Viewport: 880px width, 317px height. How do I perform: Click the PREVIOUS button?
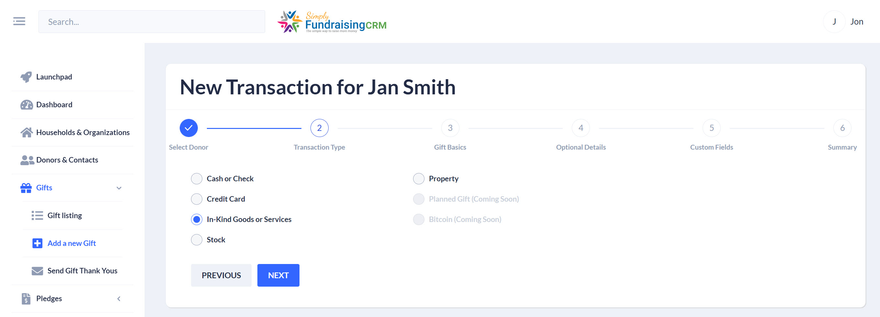coord(221,275)
